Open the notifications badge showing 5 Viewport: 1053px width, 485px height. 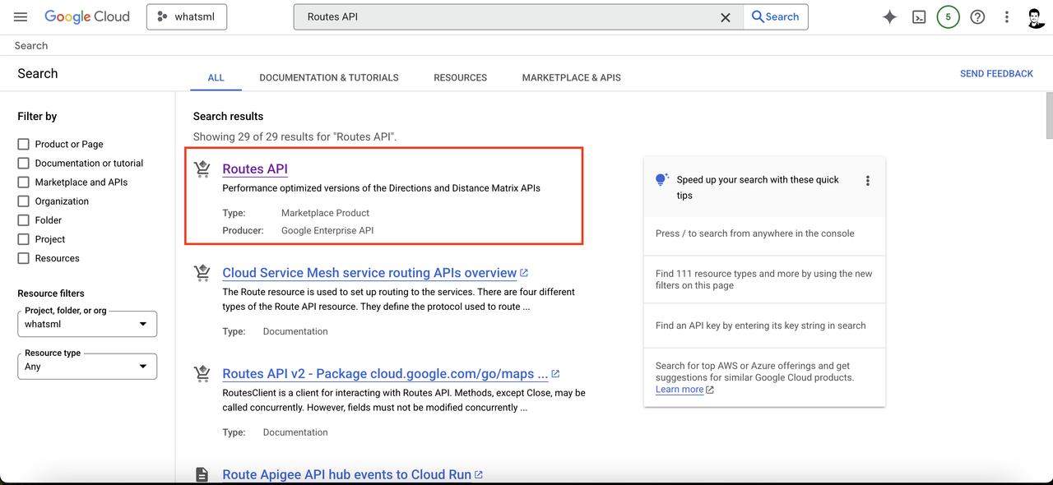[948, 16]
